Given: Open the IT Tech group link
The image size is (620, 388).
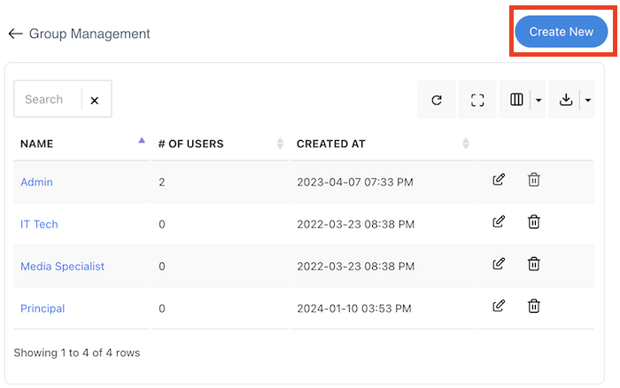Looking at the screenshot, I should coord(39,224).
